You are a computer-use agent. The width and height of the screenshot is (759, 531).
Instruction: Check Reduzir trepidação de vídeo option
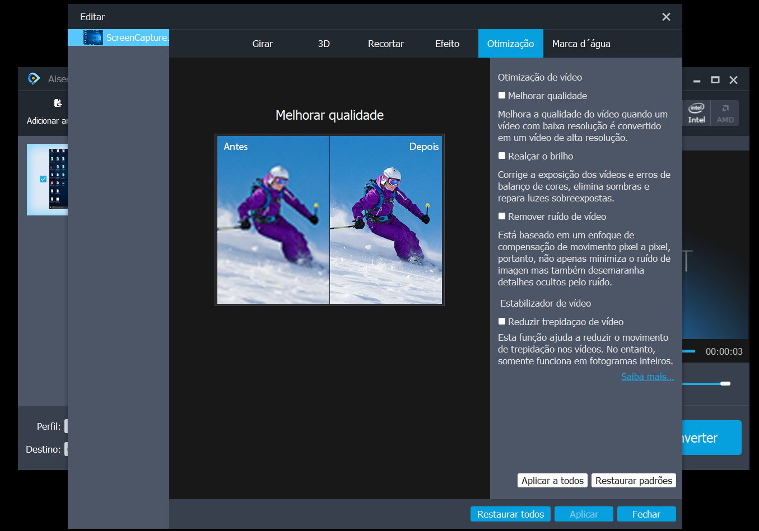click(x=502, y=322)
